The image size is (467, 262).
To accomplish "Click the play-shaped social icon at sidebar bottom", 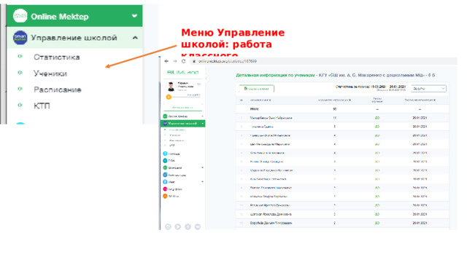I will (178, 226).
